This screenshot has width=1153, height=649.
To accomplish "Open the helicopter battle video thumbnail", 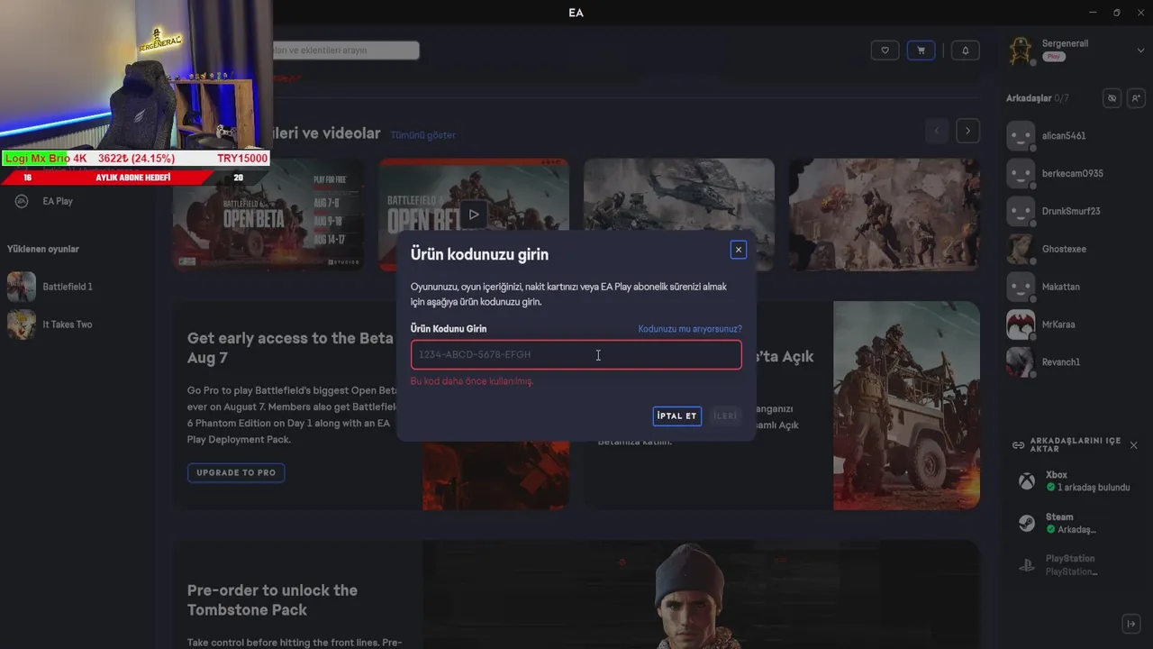I will pyautogui.click(x=679, y=215).
